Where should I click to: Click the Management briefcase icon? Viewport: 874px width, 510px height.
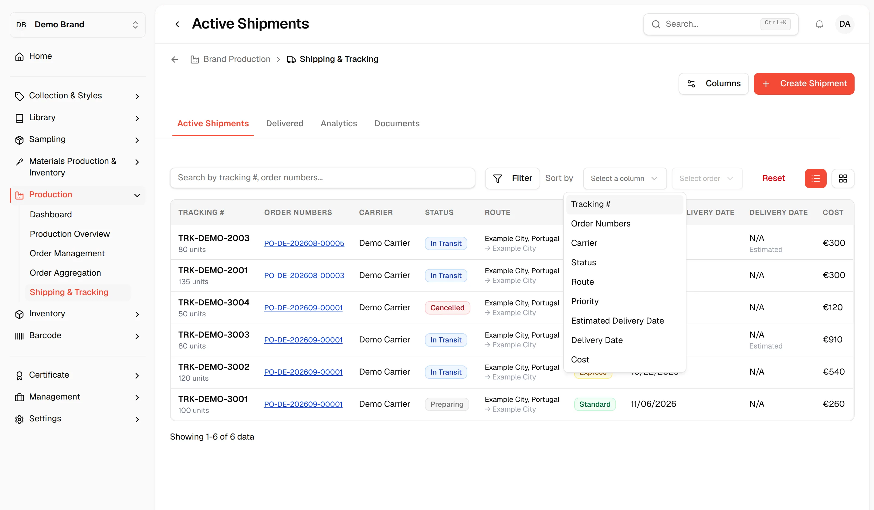tap(19, 397)
